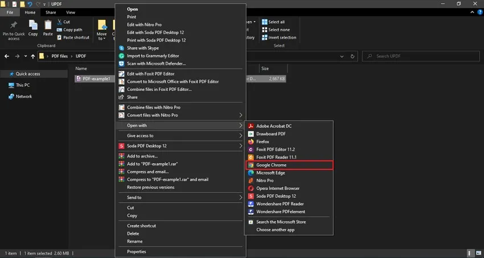The width and height of the screenshot is (484, 258).
Task: Open the PDF with Google Chrome
Action: 289,165
